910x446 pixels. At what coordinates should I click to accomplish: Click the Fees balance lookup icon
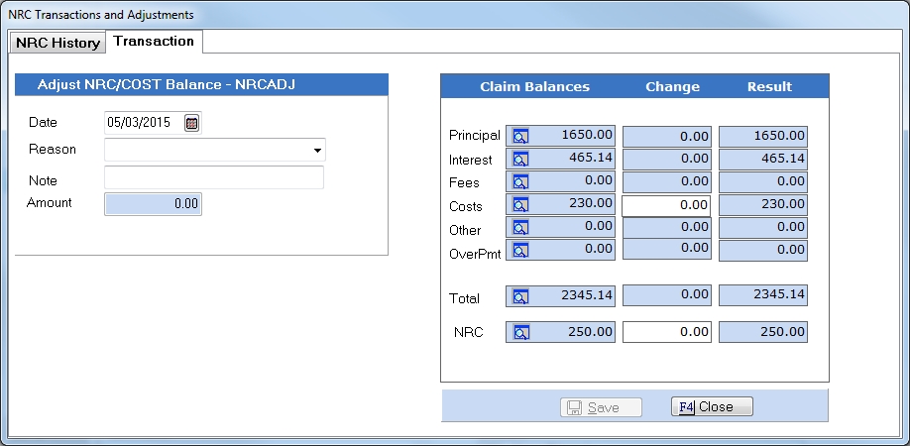click(521, 181)
